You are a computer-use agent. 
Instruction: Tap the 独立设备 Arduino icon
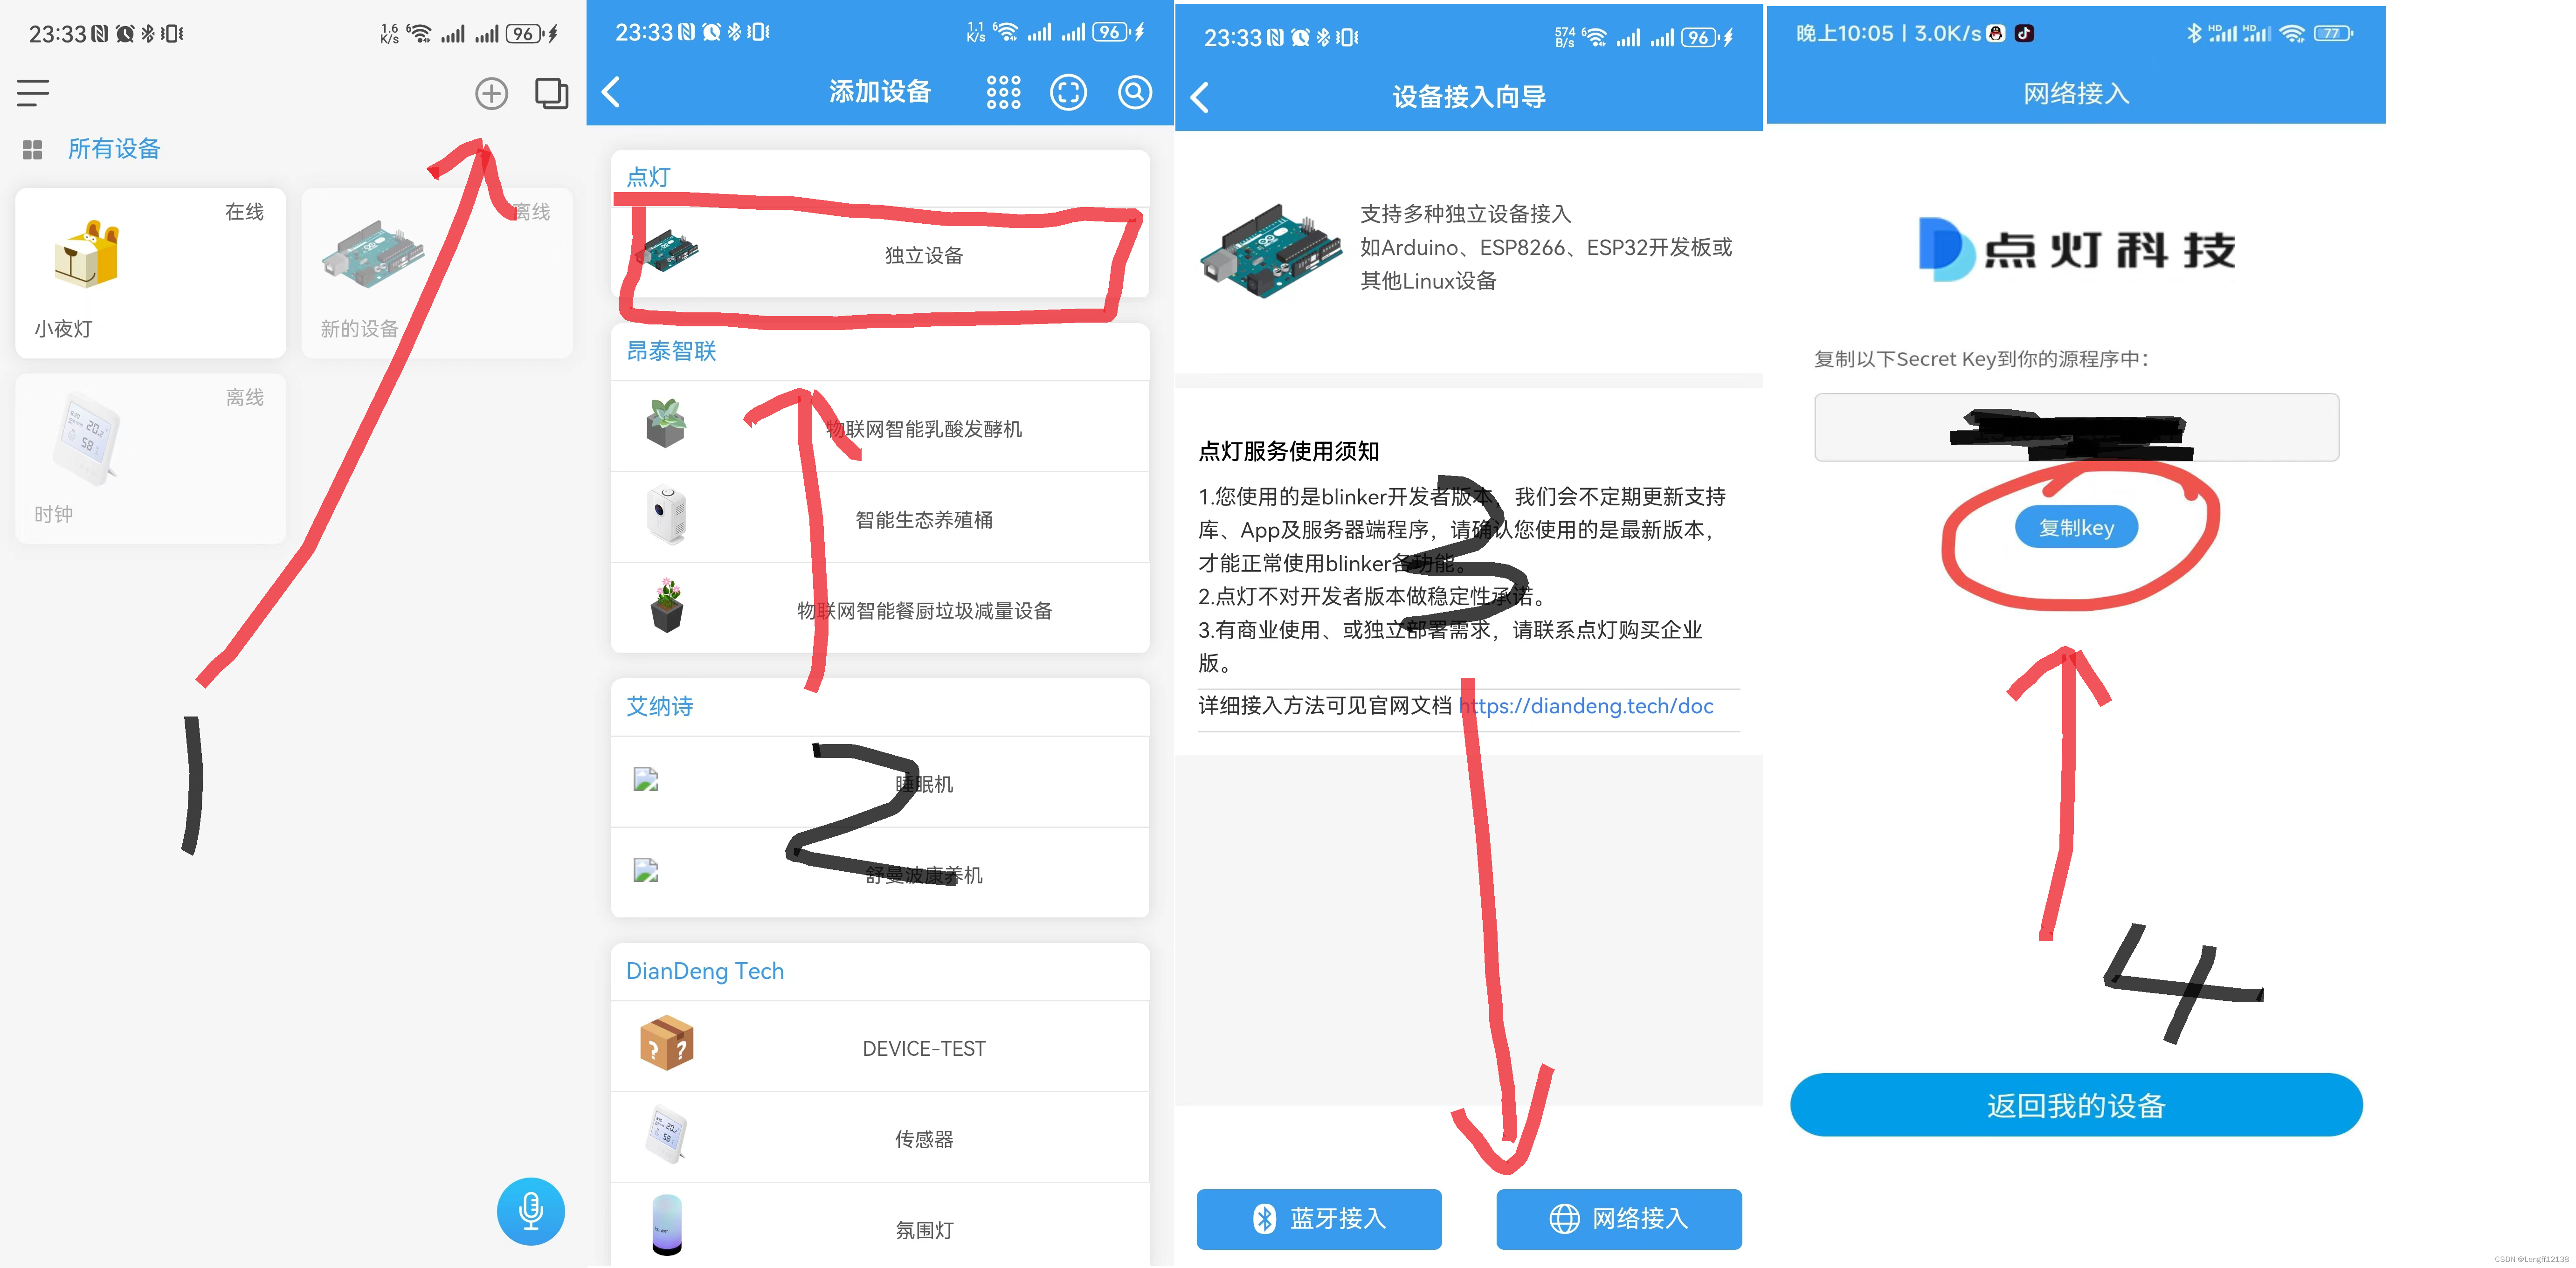[x=669, y=250]
